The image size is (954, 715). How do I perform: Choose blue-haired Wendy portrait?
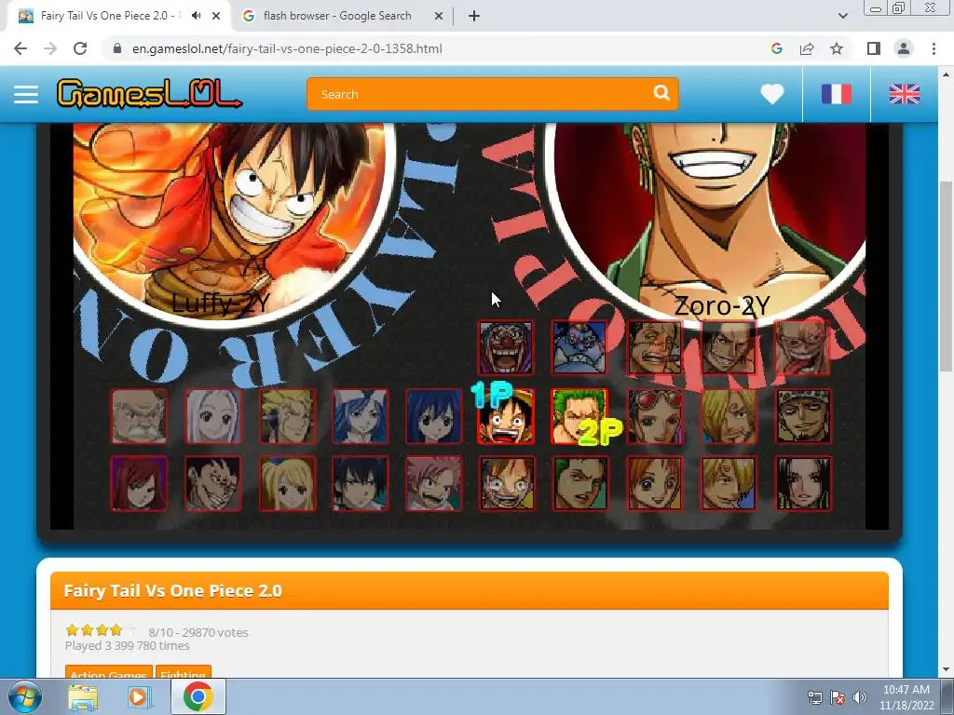434,416
